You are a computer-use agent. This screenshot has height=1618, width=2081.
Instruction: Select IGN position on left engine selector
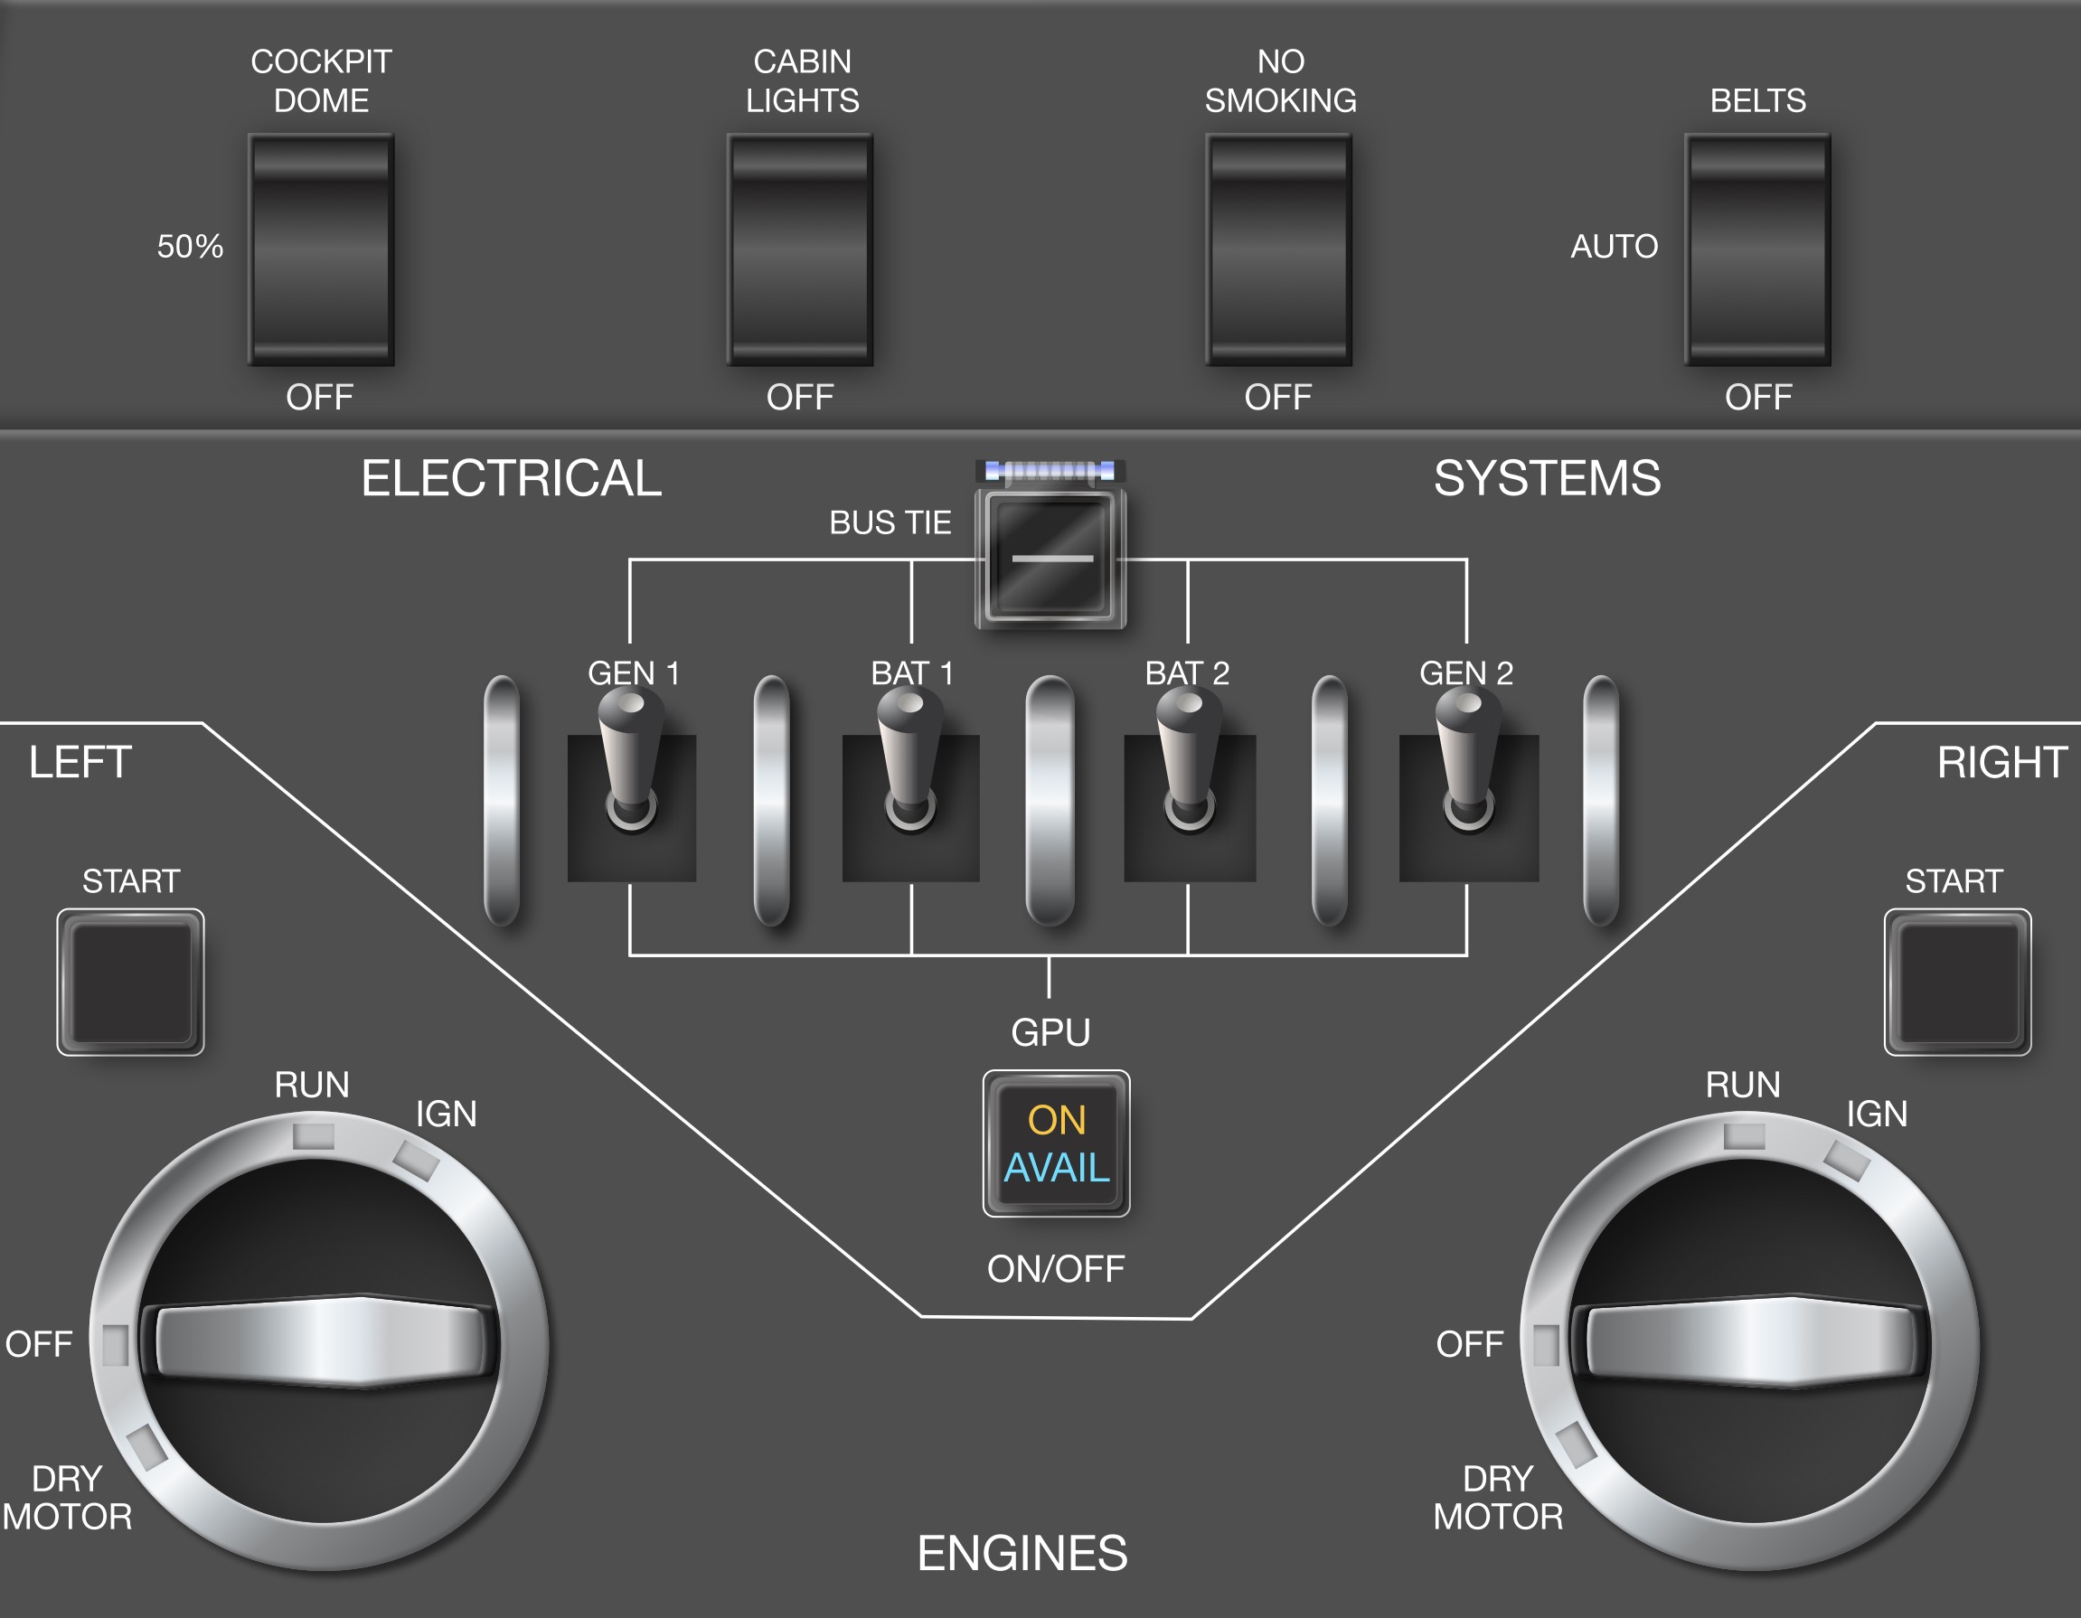pyautogui.click(x=417, y=1160)
